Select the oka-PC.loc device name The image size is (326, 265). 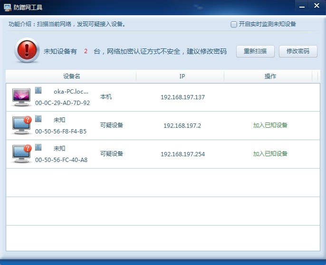pyautogui.click(x=71, y=92)
